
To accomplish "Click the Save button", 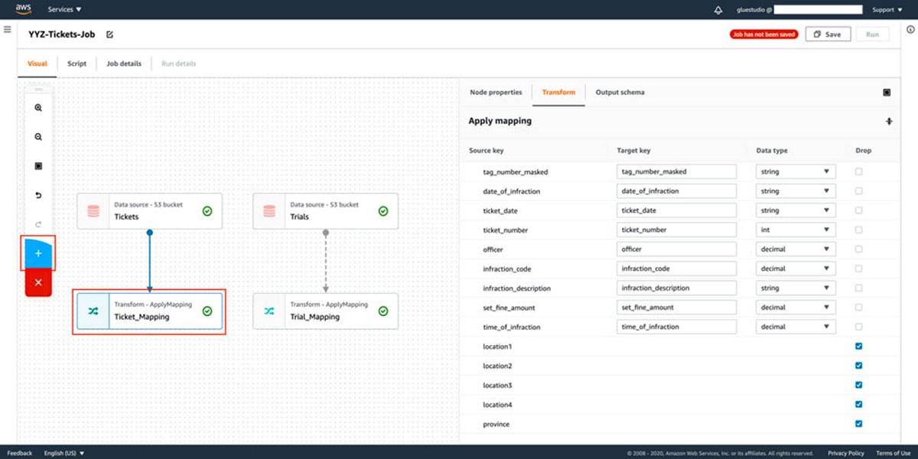I will tap(828, 34).
